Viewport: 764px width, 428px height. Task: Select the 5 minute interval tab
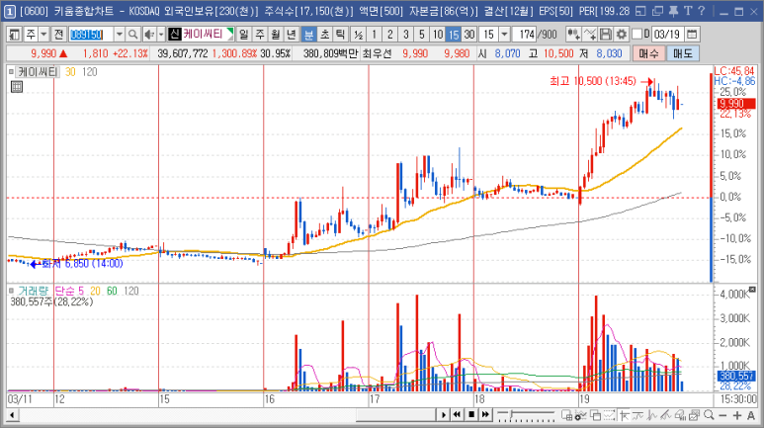coord(422,35)
